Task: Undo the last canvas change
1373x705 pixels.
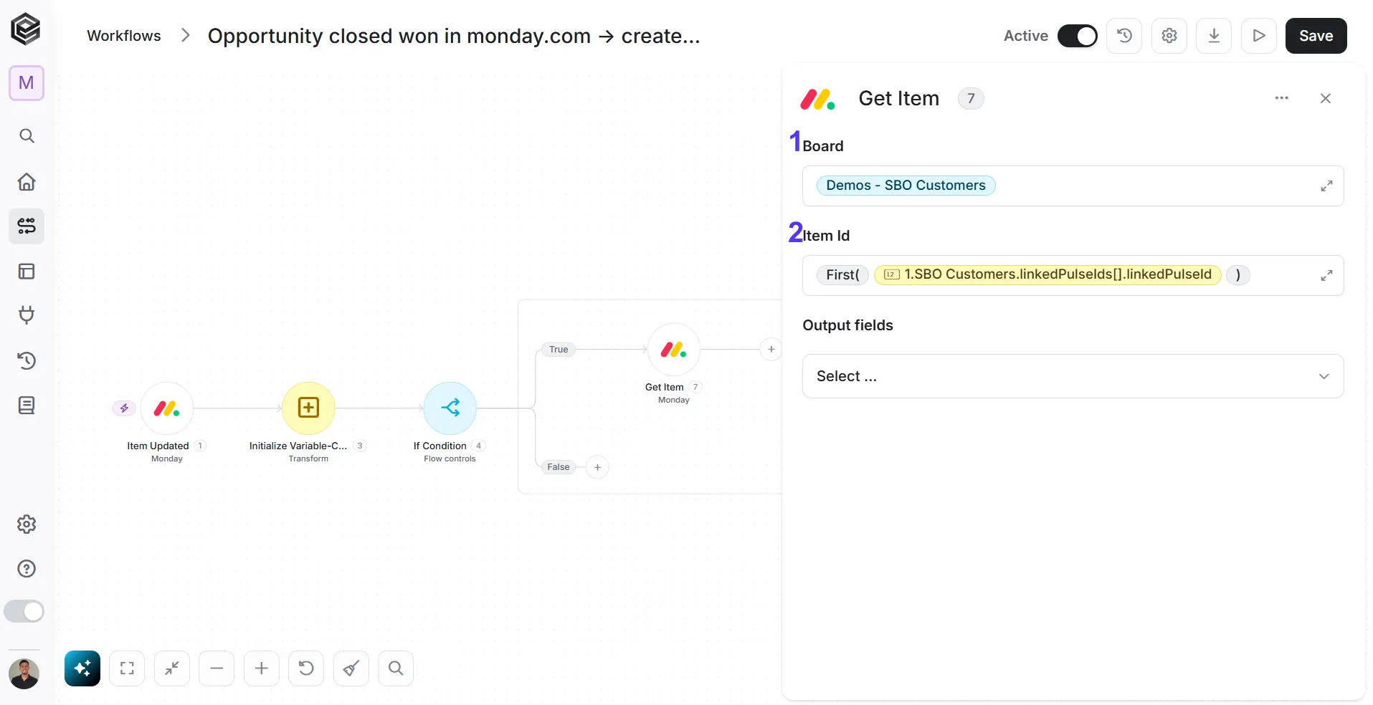Action: (x=306, y=668)
